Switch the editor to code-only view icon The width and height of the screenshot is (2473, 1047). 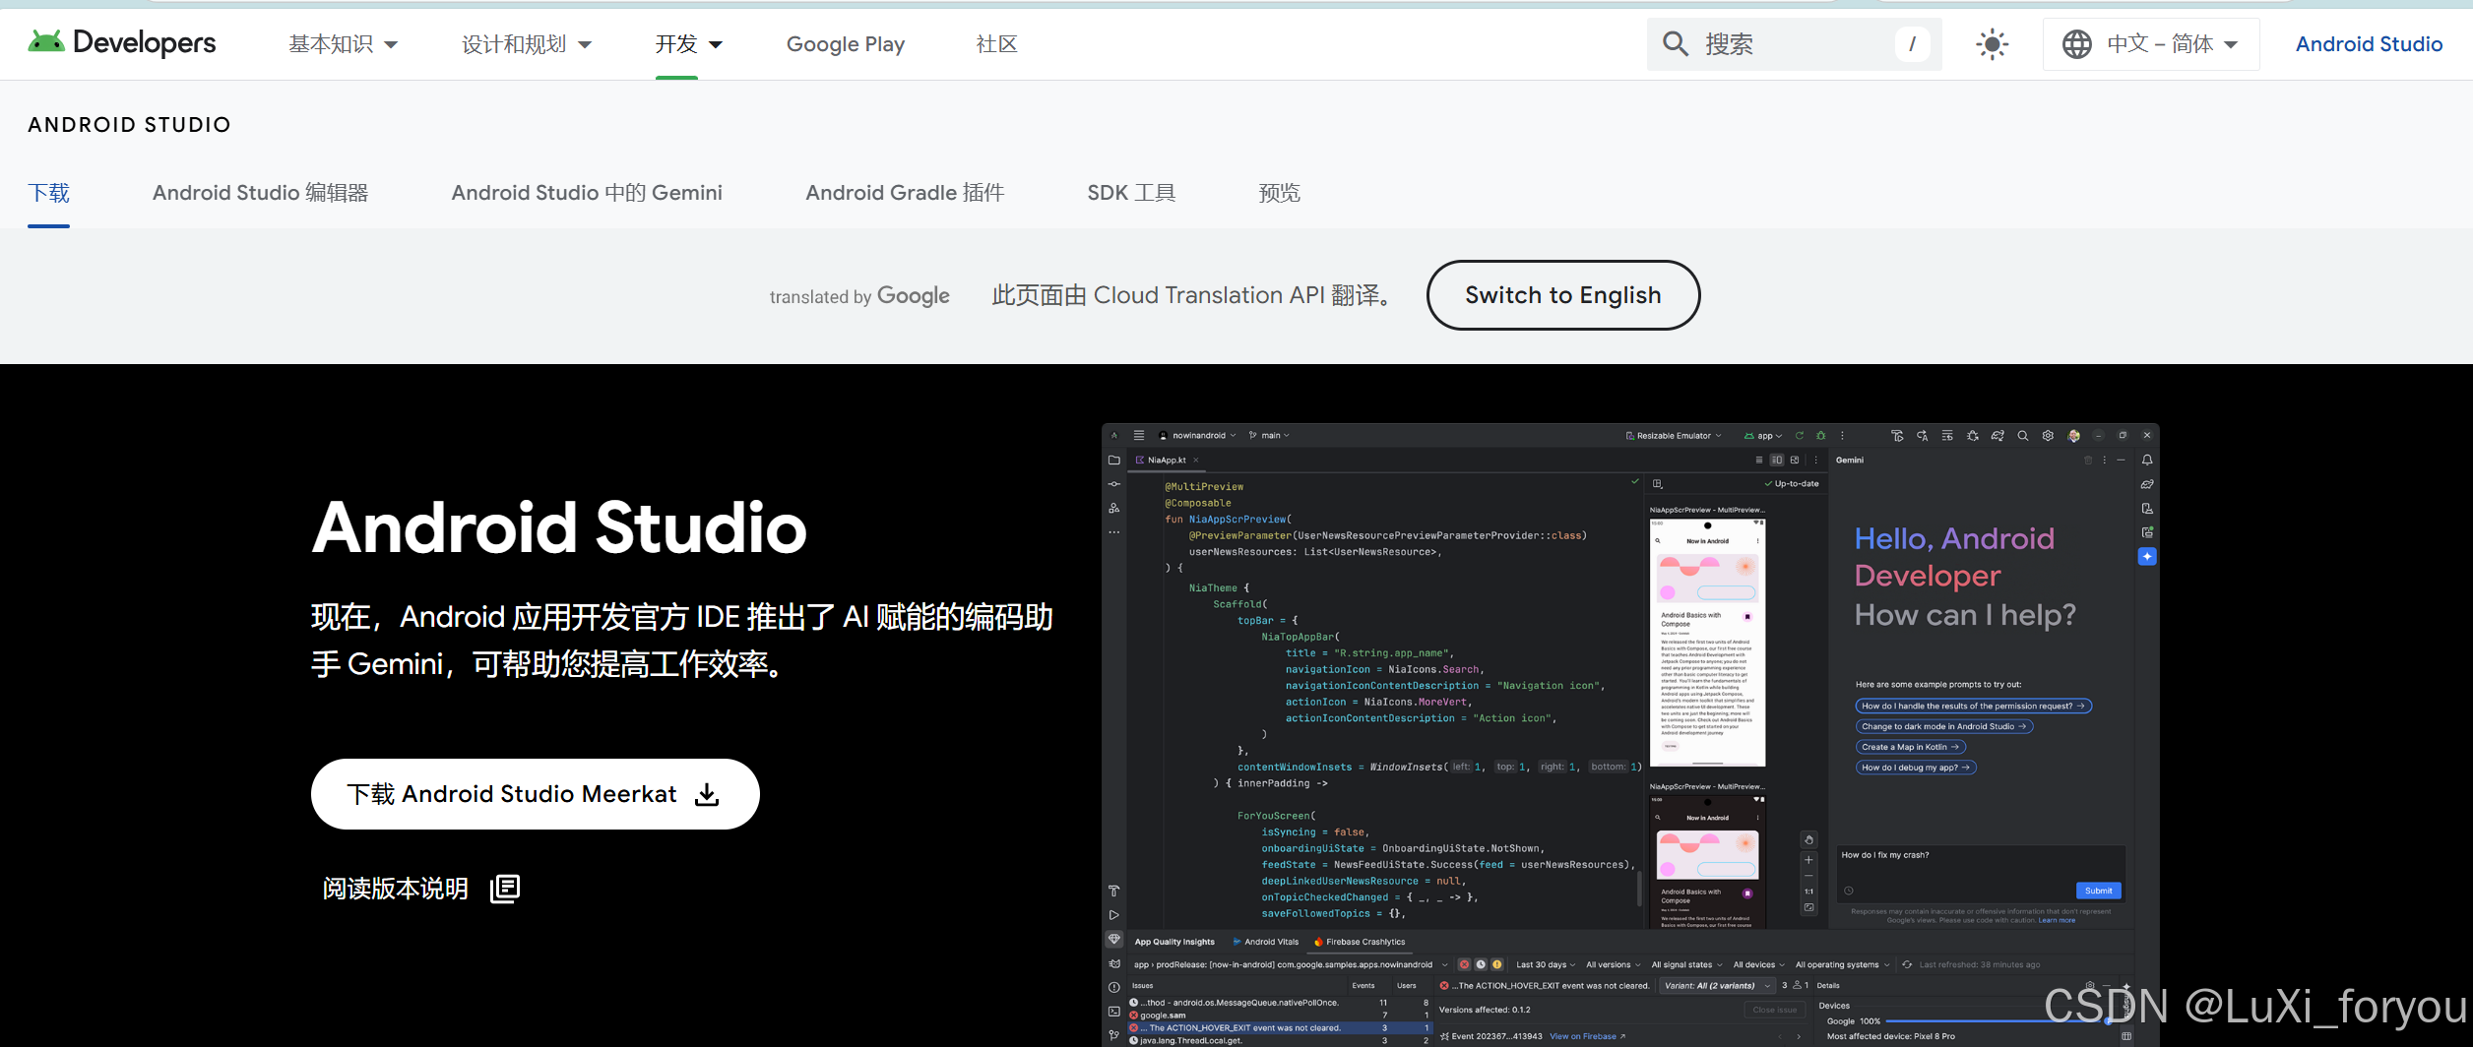tap(1759, 460)
